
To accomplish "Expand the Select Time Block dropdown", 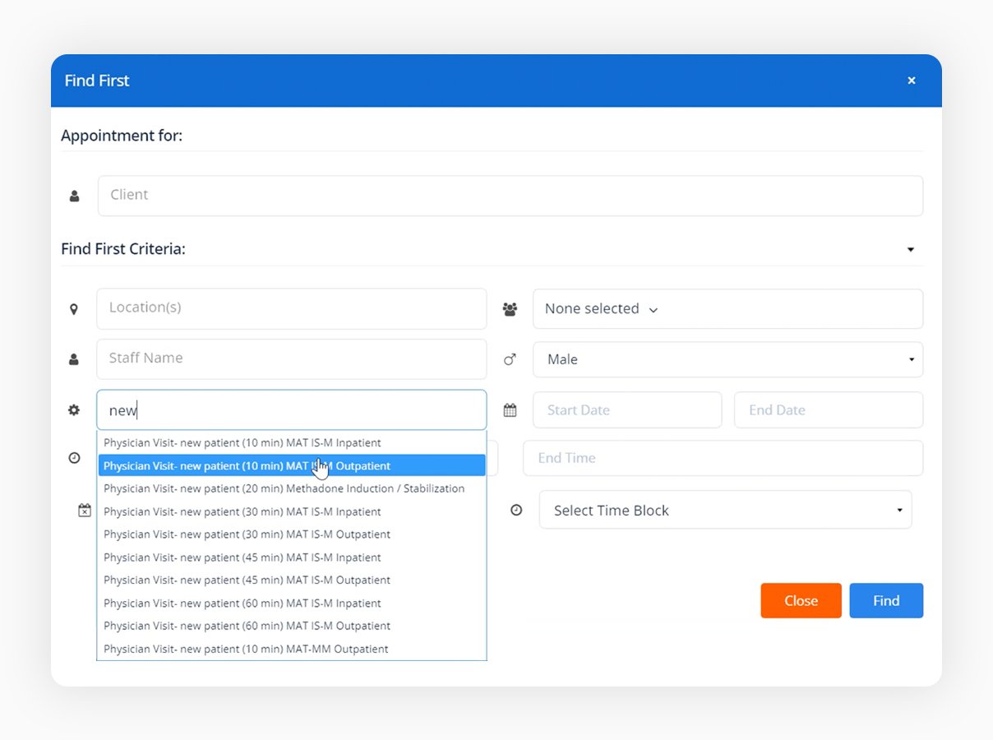I will pyautogui.click(x=724, y=510).
